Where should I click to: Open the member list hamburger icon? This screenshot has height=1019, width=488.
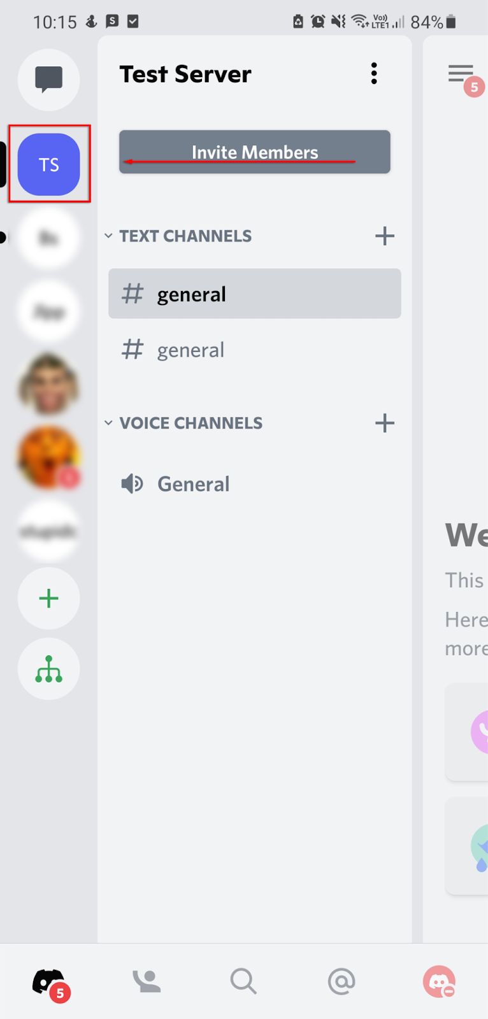[461, 75]
